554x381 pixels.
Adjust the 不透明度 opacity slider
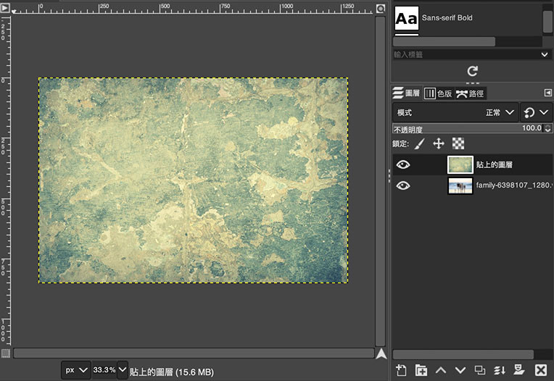(x=468, y=128)
